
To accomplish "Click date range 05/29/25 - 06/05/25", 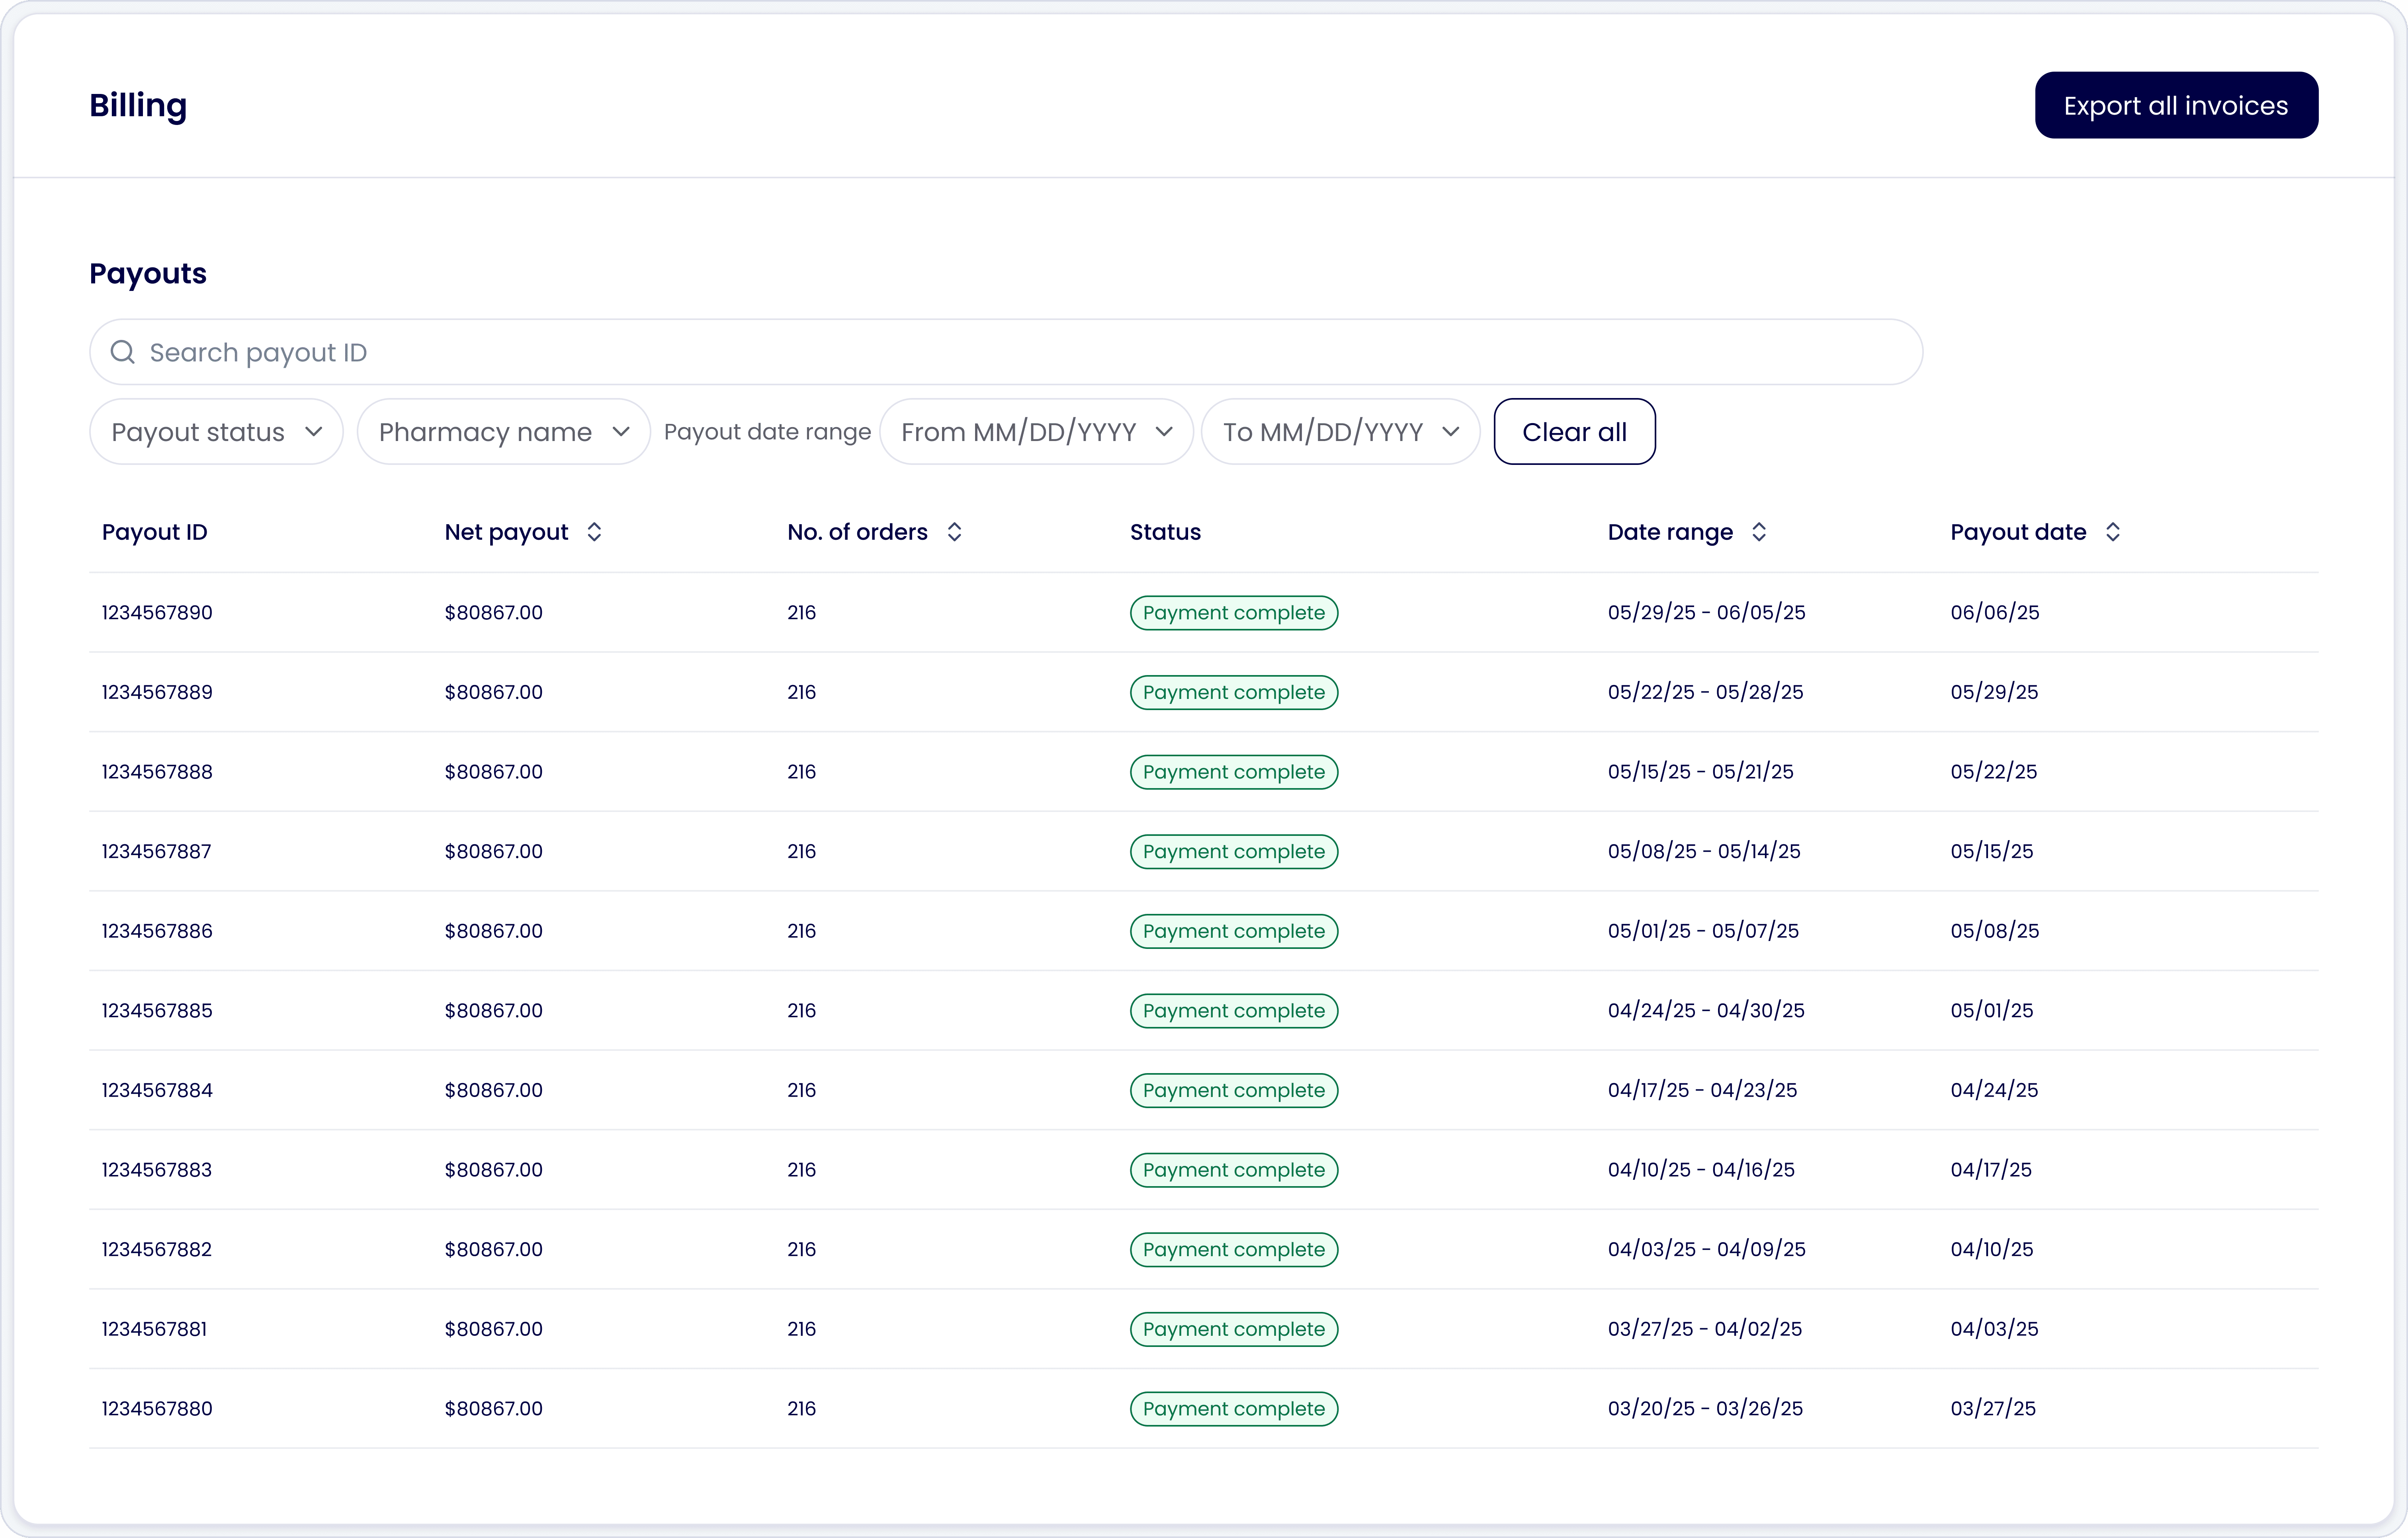I will [1706, 612].
